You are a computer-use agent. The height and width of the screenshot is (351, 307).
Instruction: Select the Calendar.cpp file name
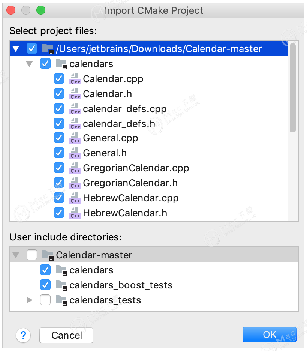113,79
